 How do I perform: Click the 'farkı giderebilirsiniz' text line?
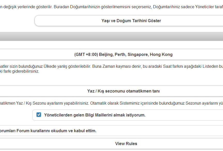(x=19, y=71)
